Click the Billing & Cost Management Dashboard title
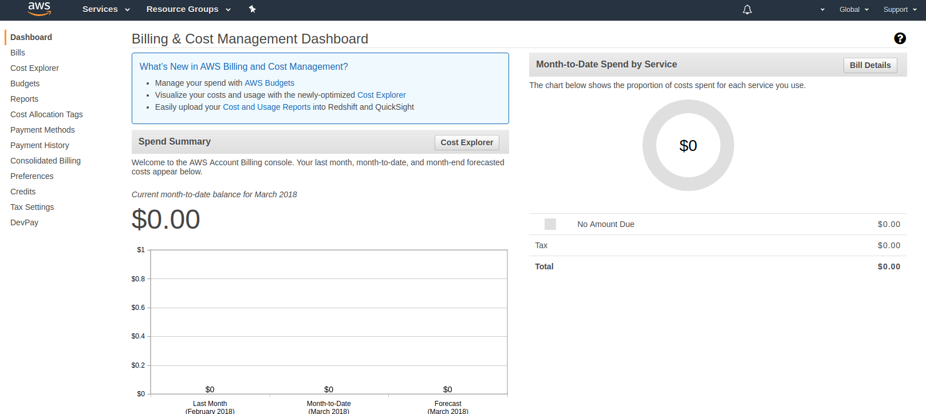Viewport: 926px width, 414px height. point(250,39)
